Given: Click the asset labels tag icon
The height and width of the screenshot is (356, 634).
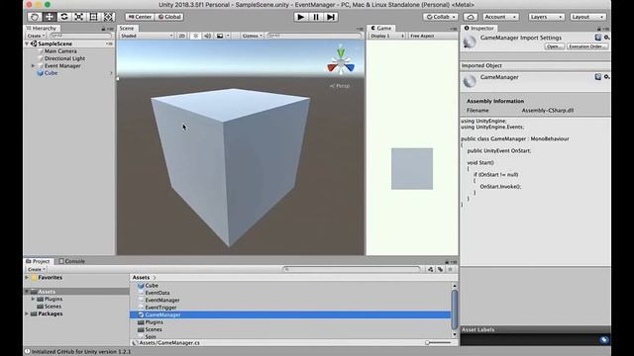Looking at the screenshot, I should [x=603, y=340].
